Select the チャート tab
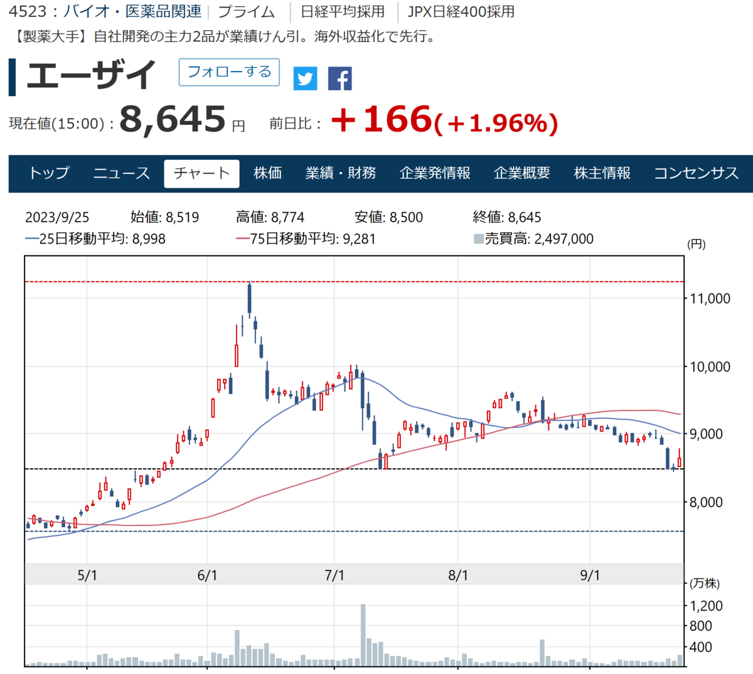The width and height of the screenshot is (753, 674). (x=201, y=174)
